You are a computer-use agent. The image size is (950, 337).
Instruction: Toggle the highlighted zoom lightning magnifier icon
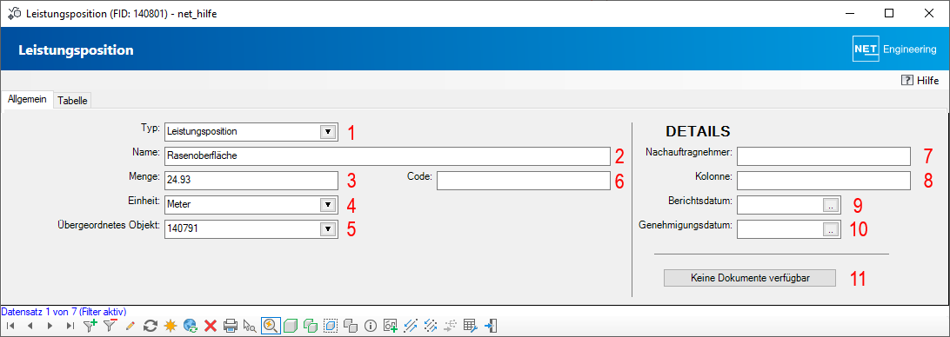coord(271,326)
